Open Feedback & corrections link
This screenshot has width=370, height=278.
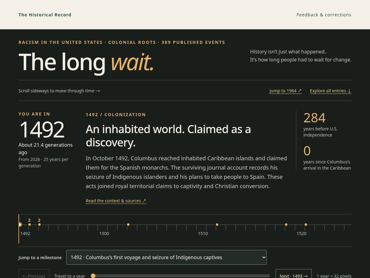[x=324, y=15]
